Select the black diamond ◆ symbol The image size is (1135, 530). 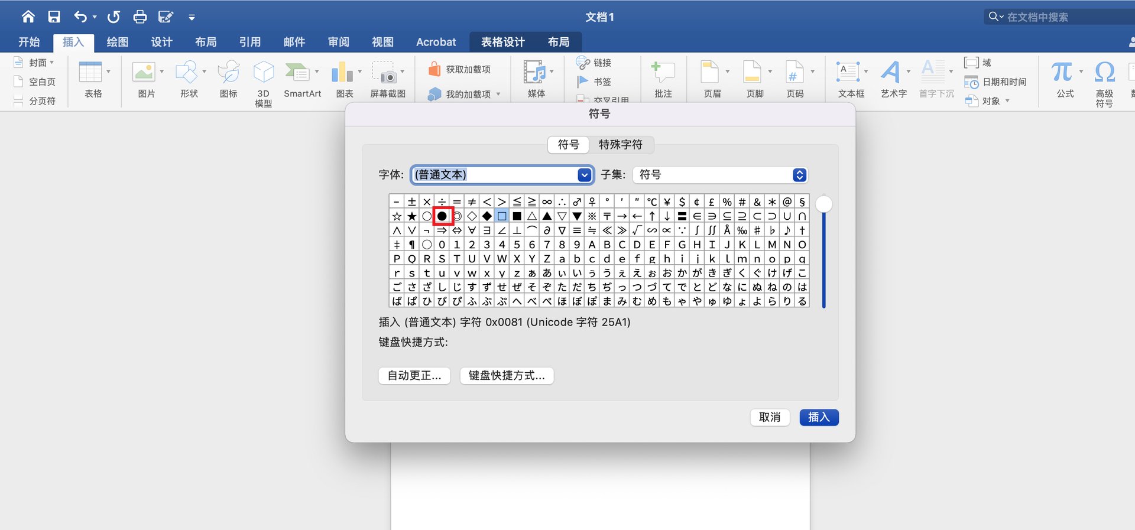pos(487,216)
